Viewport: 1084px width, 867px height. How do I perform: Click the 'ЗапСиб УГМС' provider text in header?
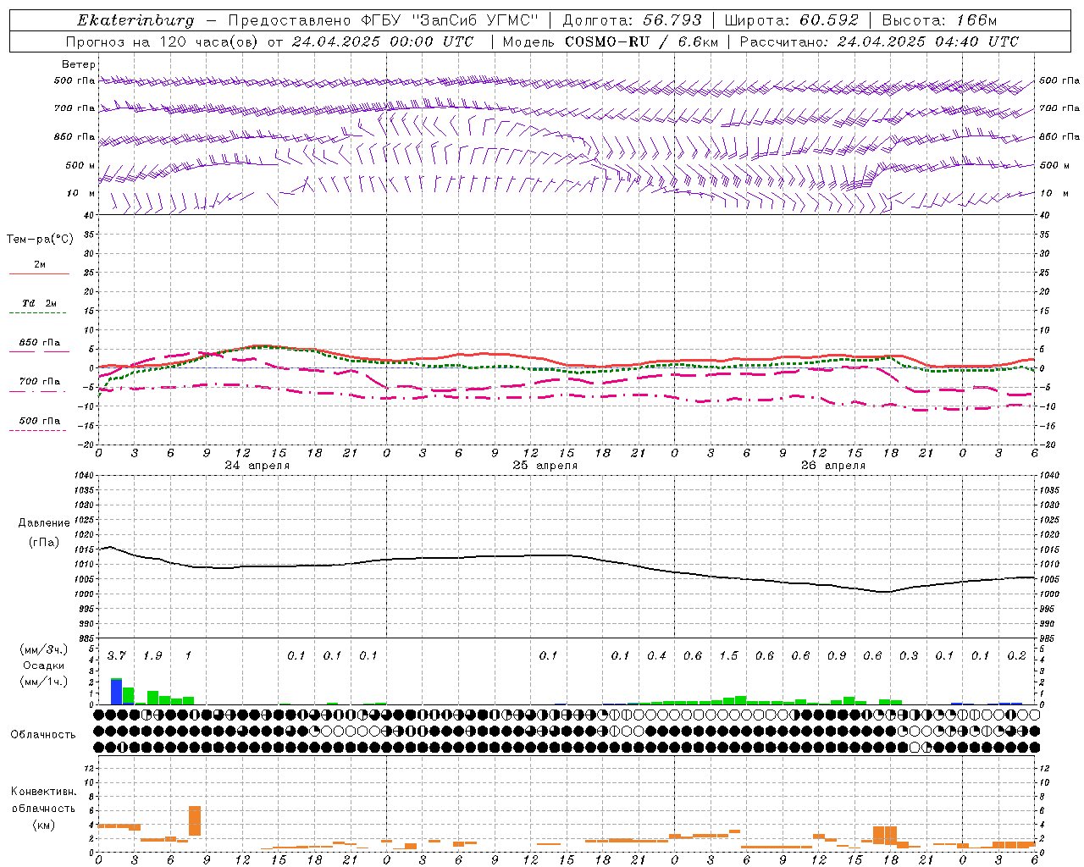point(474,20)
